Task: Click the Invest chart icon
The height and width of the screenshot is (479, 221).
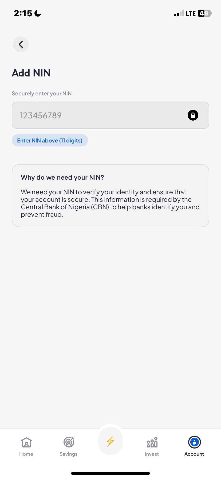Action: [x=152, y=442]
